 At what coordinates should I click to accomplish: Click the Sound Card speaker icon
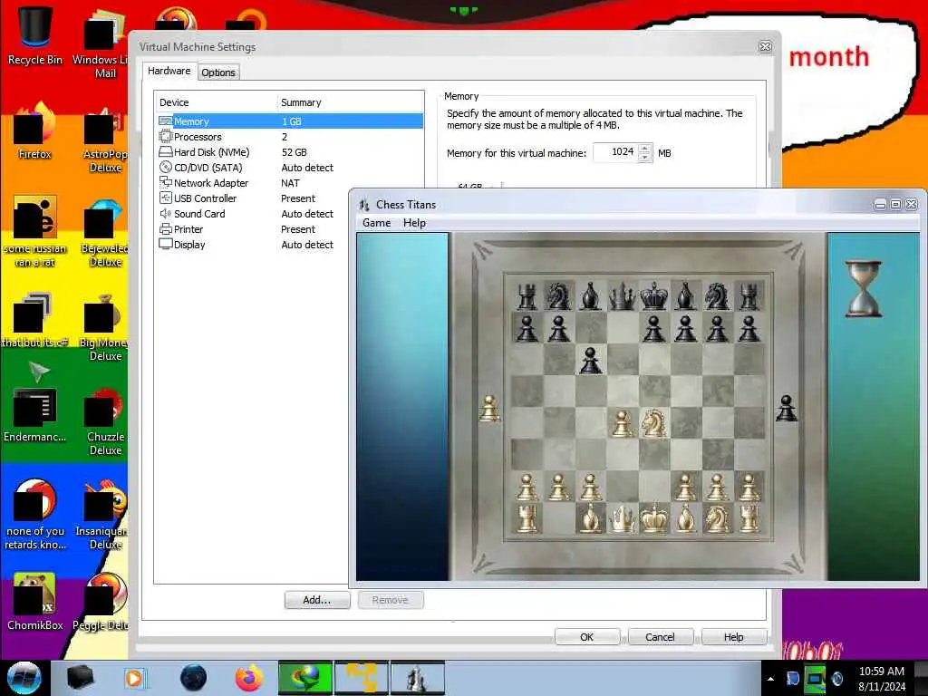point(166,213)
